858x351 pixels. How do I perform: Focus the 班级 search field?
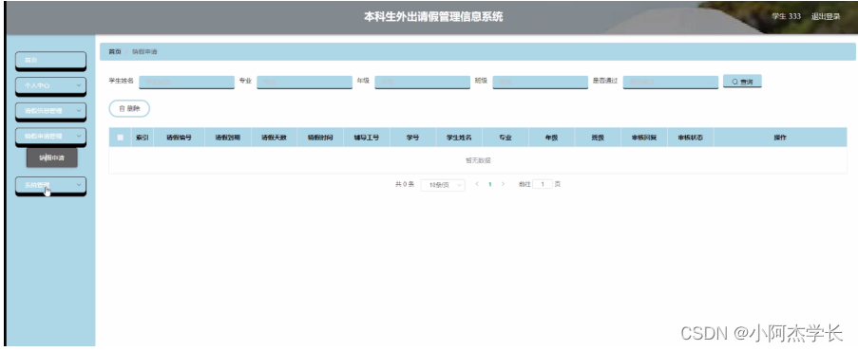coord(540,82)
